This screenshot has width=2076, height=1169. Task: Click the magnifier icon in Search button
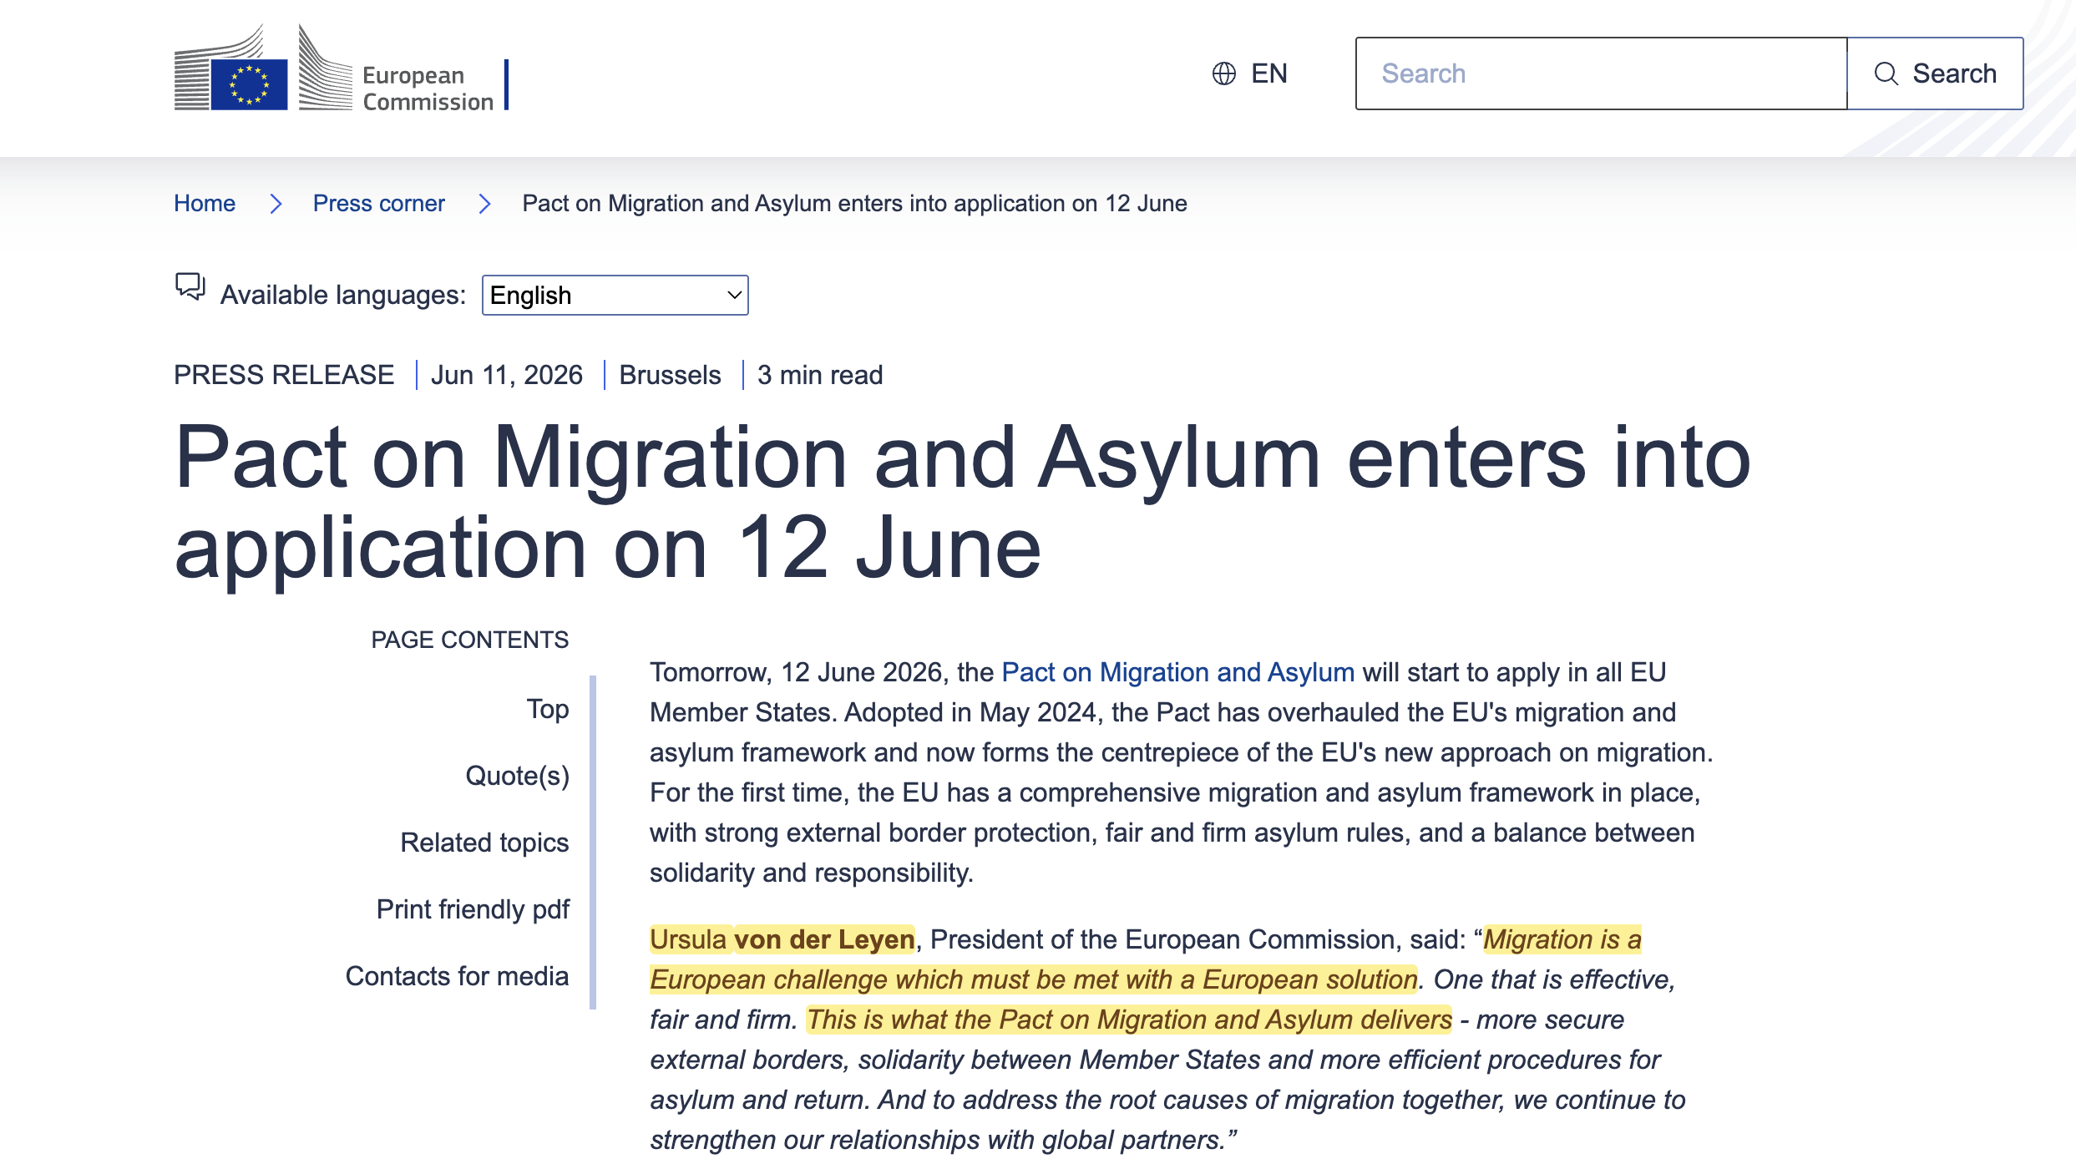coord(1886,73)
